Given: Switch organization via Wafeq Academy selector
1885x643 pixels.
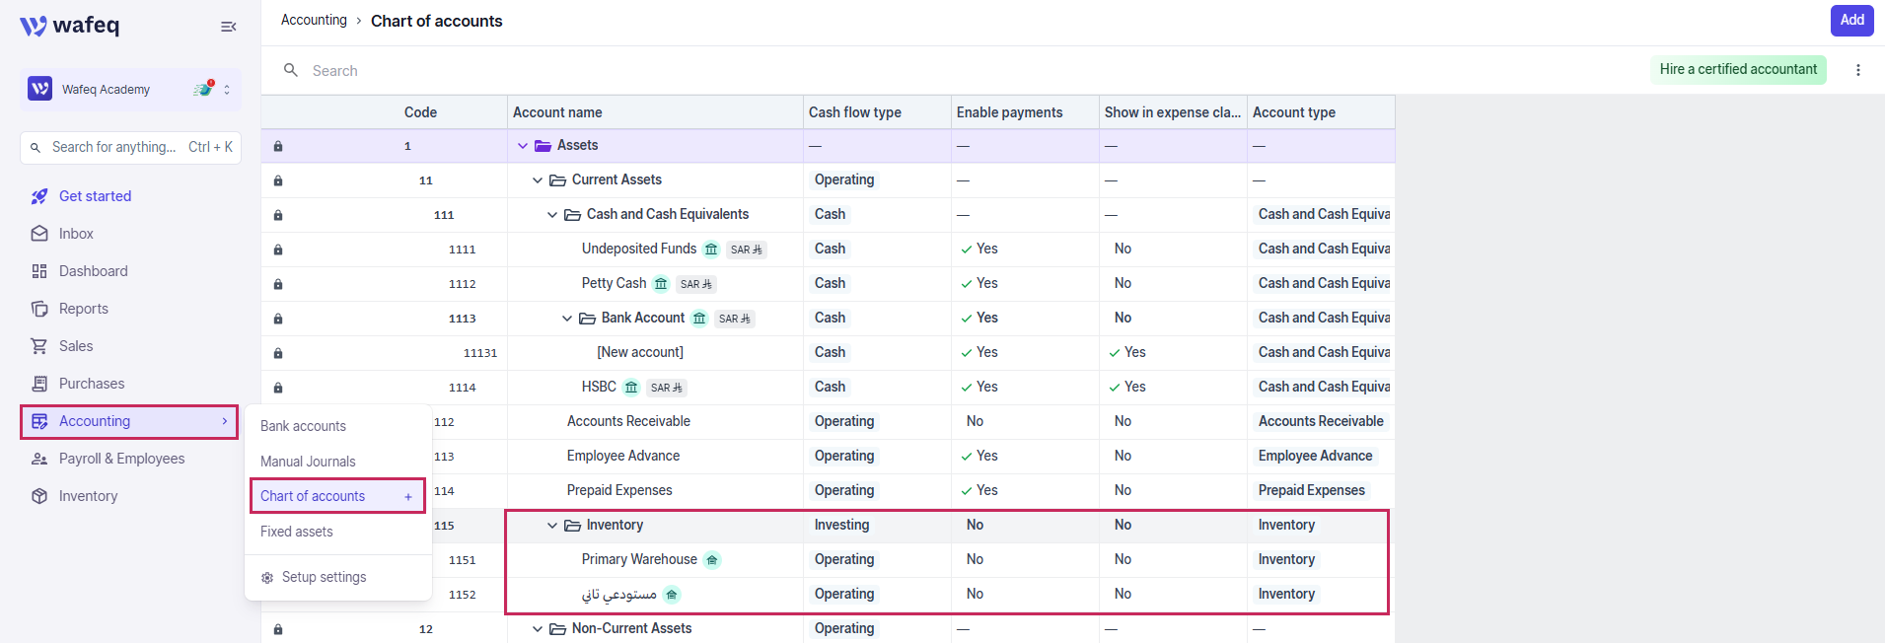Looking at the screenshot, I should [130, 90].
